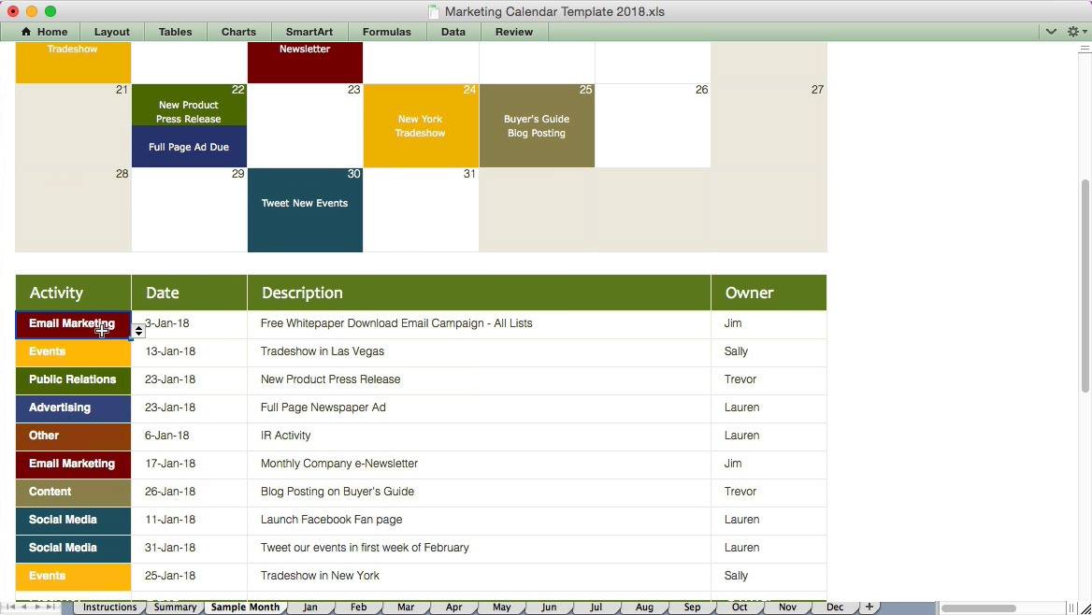Click the Owner column header

(769, 293)
